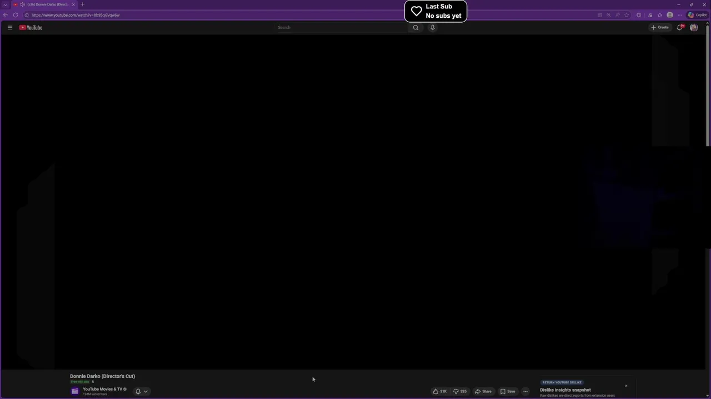Open the browser profile avatar

[x=670, y=15]
